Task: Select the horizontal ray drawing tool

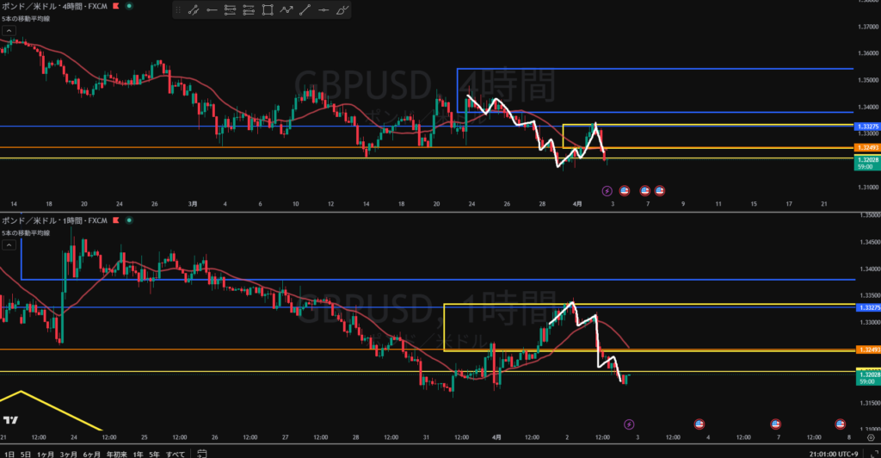Action: [212, 11]
